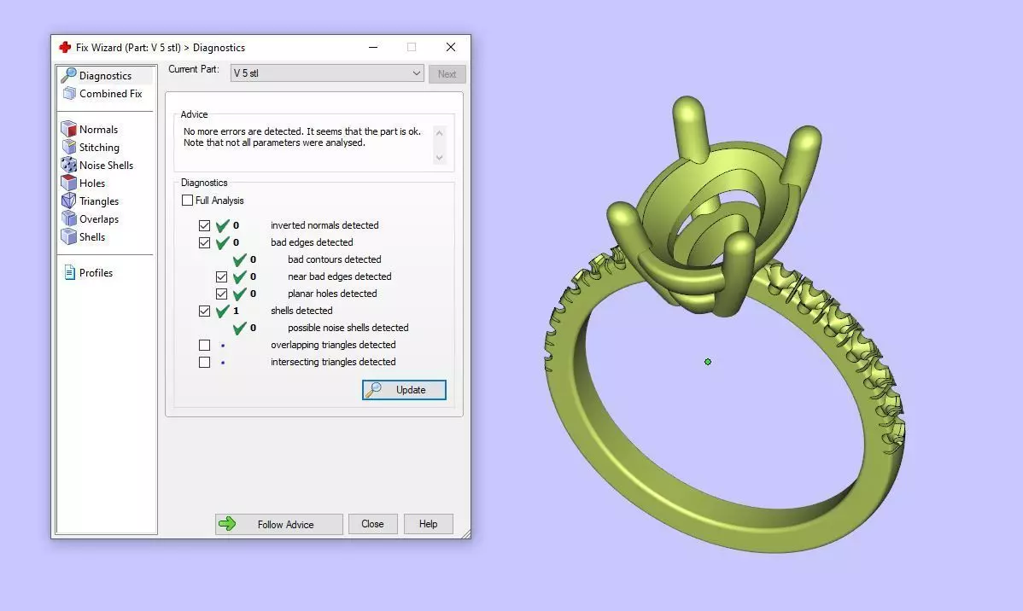Click the Next button
The height and width of the screenshot is (611, 1023).
[447, 73]
